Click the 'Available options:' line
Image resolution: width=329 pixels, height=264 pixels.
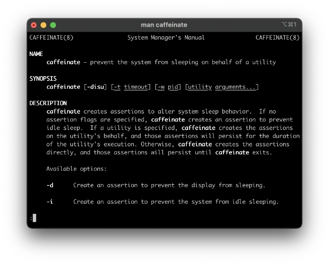(76, 169)
